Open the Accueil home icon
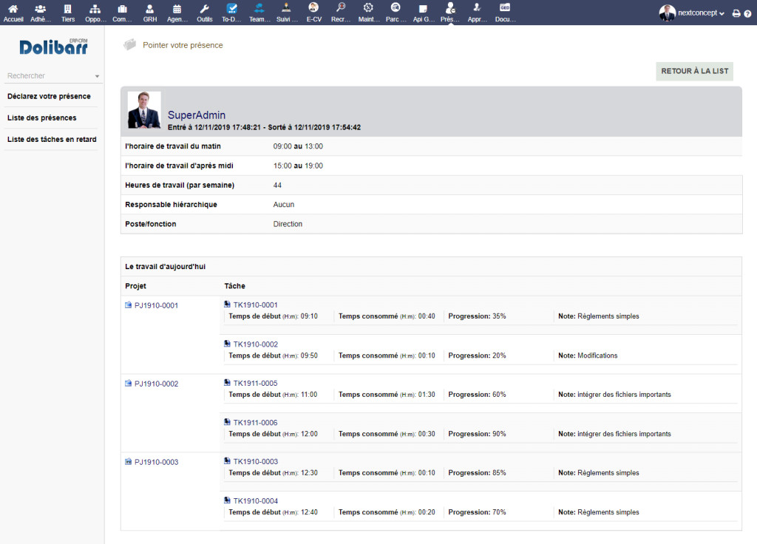 tap(13, 9)
